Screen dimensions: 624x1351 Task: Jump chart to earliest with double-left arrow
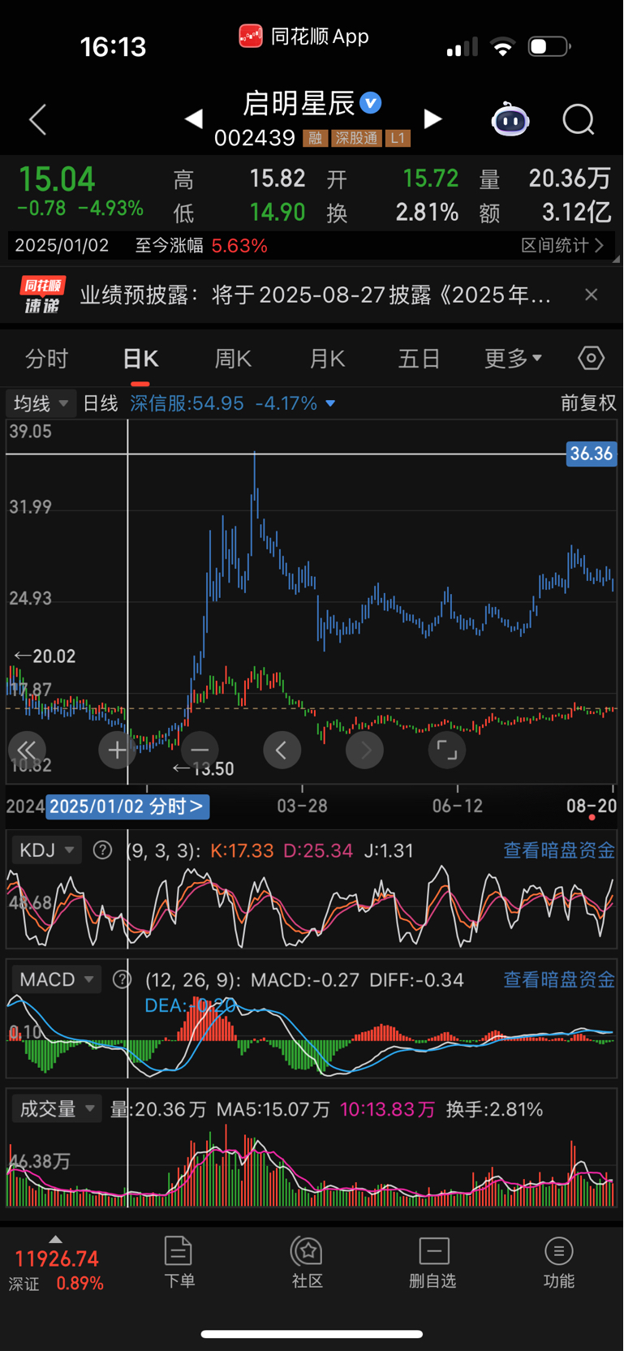click(x=27, y=750)
